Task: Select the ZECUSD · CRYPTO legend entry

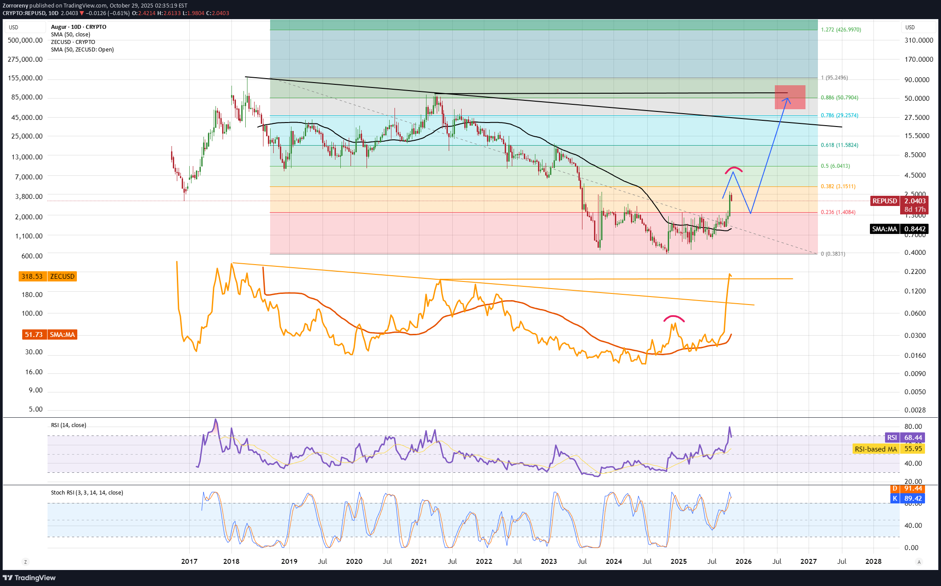Action: 73,42
